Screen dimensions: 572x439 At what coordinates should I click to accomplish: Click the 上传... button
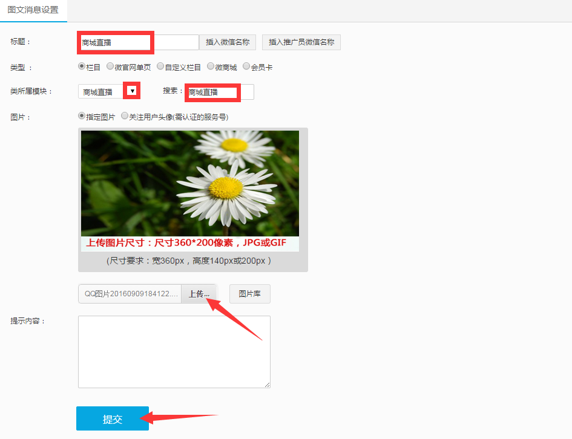199,294
